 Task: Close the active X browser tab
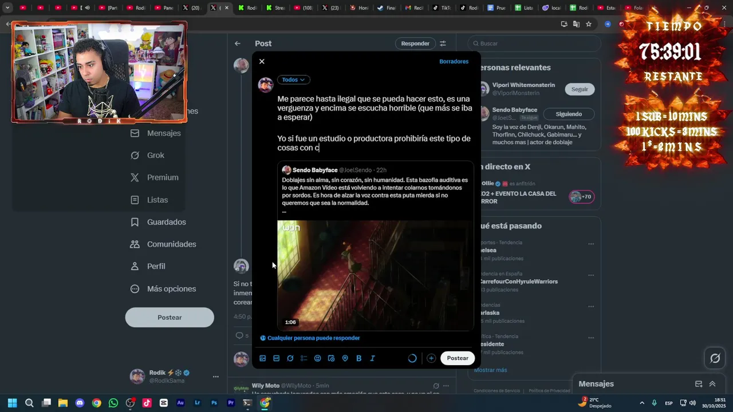(227, 8)
